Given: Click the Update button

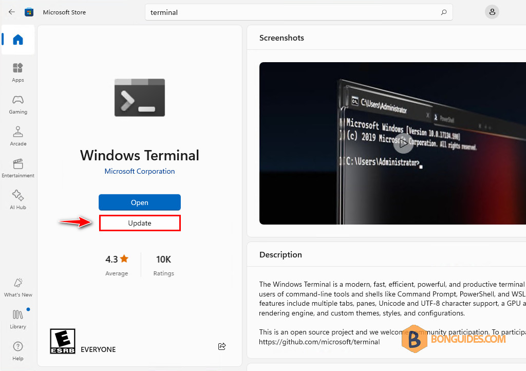Looking at the screenshot, I should point(140,223).
